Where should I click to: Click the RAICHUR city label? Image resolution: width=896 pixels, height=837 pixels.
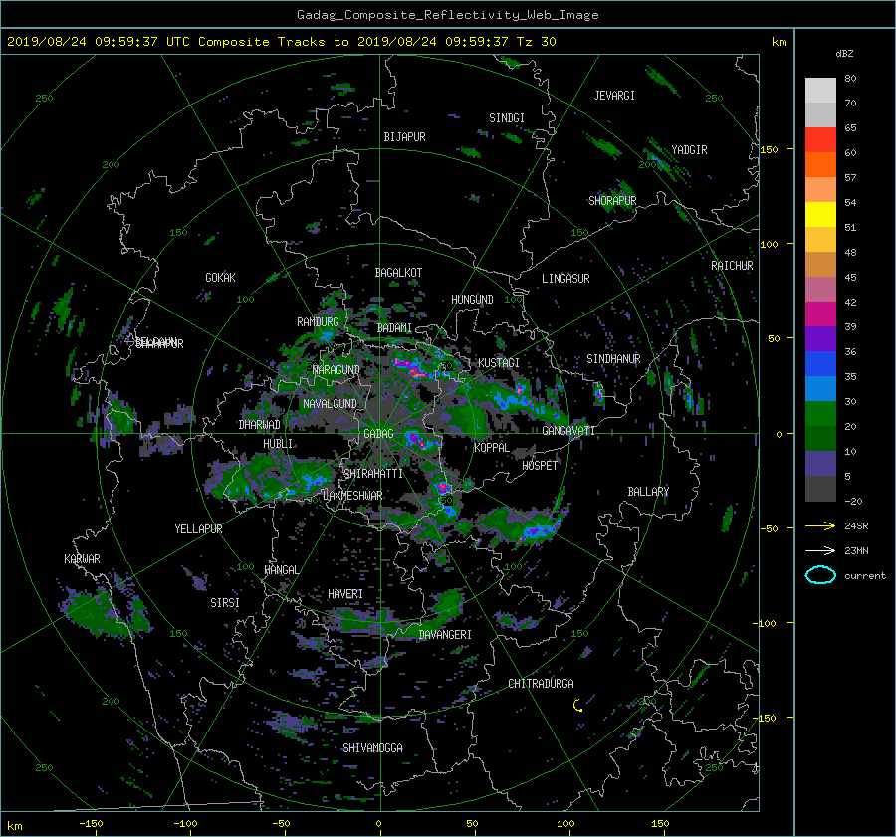pos(732,266)
